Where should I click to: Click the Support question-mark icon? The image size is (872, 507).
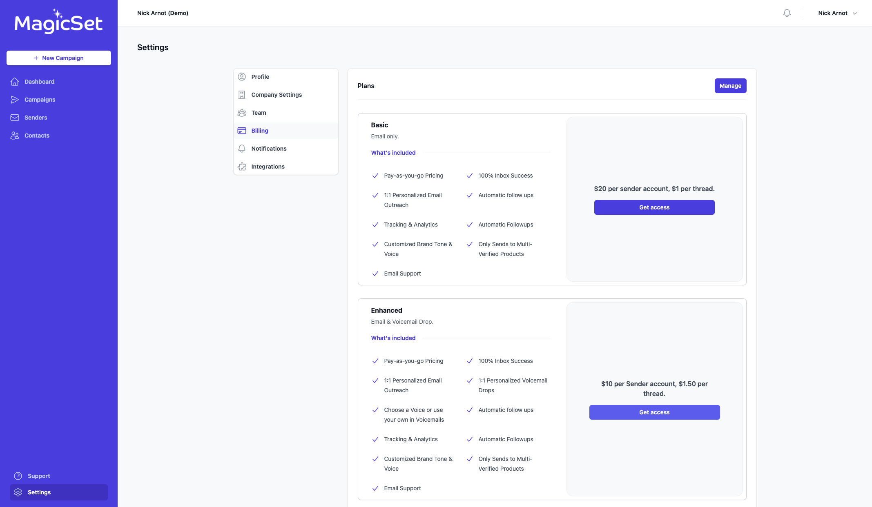coord(18,476)
